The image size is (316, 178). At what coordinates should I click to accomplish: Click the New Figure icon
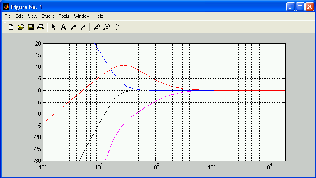11,27
